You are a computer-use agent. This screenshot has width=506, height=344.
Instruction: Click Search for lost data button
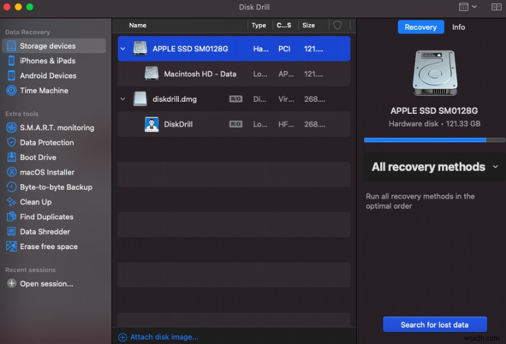click(x=435, y=324)
